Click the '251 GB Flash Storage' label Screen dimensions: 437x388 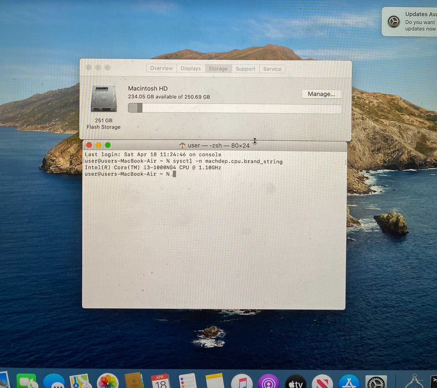click(103, 124)
